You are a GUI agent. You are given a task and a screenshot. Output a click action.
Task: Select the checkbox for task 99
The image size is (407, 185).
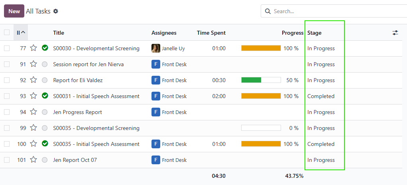pyautogui.click(x=7, y=128)
